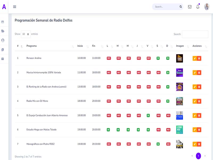213x160 pixels.
Task: Click Monday SI badge for Estudio Mega
Action: tap(108, 130)
